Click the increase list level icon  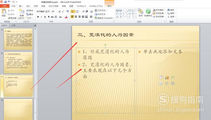[87, 12]
